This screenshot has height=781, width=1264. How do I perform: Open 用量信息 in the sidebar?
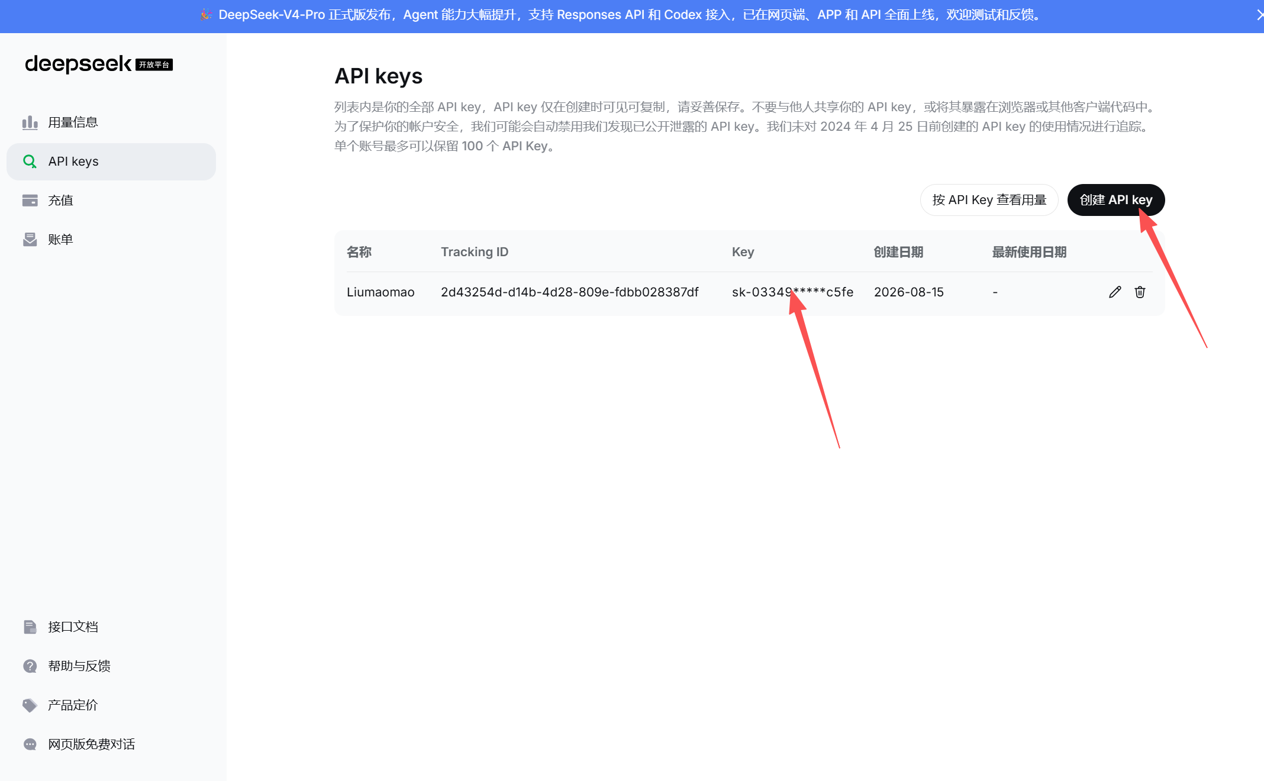click(x=111, y=122)
